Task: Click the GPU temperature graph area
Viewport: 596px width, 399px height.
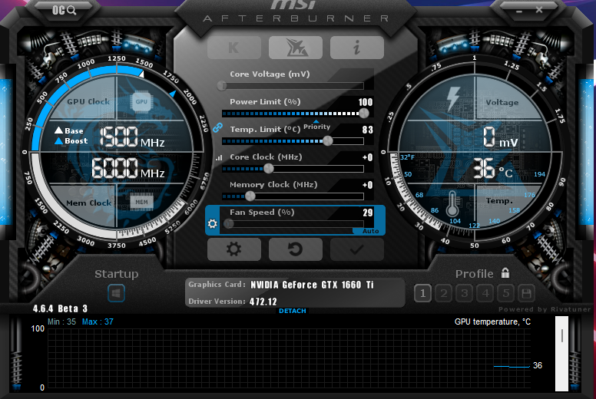Action: click(x=289, y=358)
